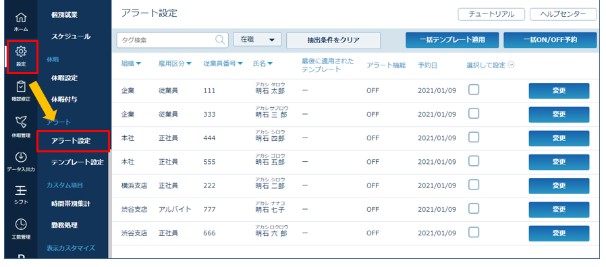Open the 工数管理 clock icon
This screenshot has height=267, width=606.
coord(21,229)
